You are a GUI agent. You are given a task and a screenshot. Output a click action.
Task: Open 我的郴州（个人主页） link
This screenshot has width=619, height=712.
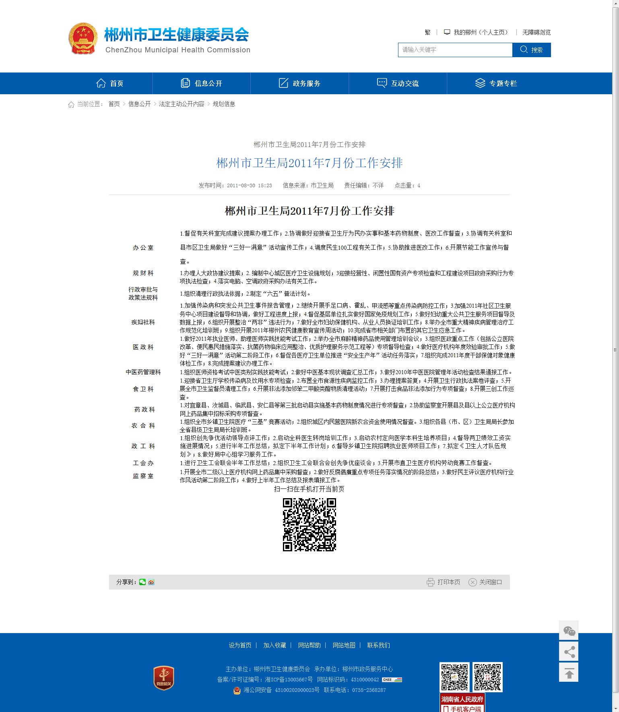(481, 32)
